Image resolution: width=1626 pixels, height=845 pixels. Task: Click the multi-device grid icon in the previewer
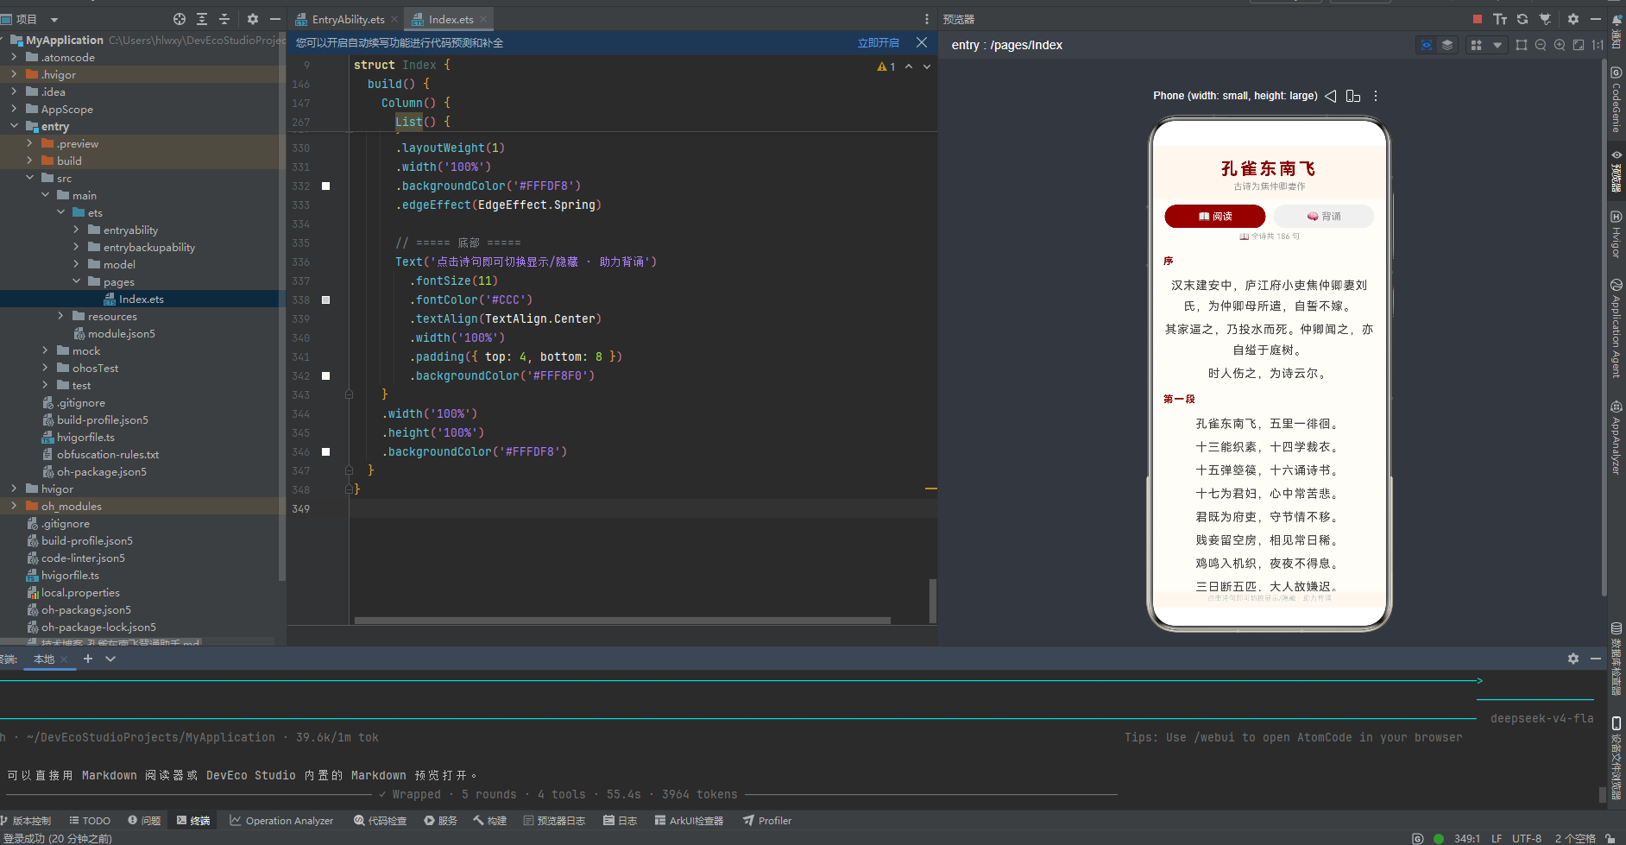pyautogui.click(x=1477, y=45)
